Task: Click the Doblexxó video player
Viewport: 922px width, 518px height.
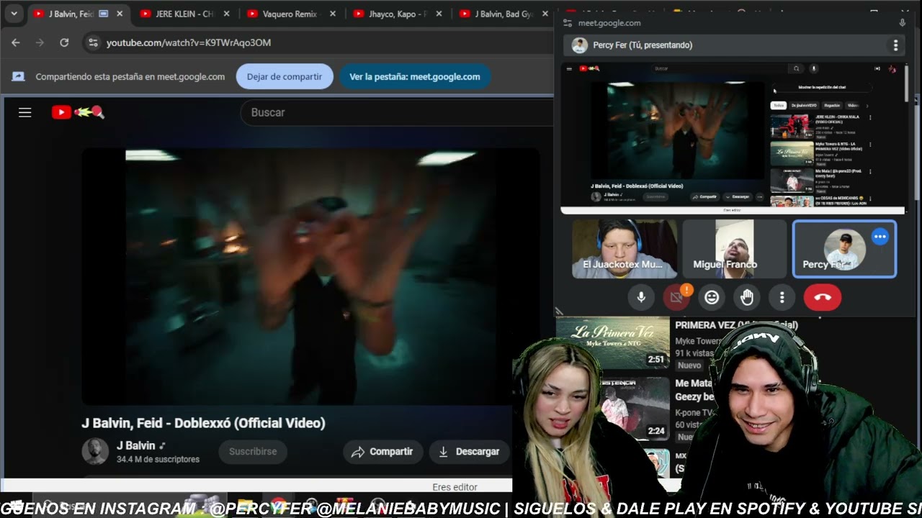Action: (x=310, y=277)
